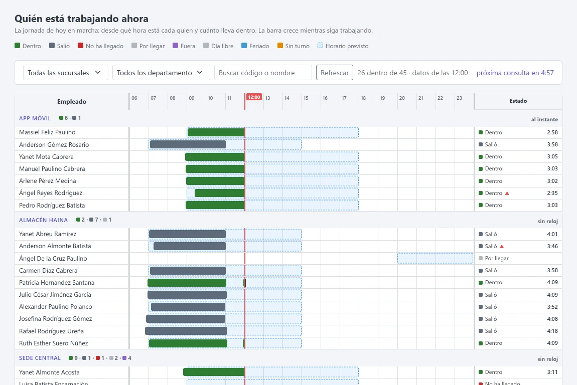Screen dimensions: 577x385
Task: Click the 26 dentro de 45 summary text
Action: [x=382, y=73]
